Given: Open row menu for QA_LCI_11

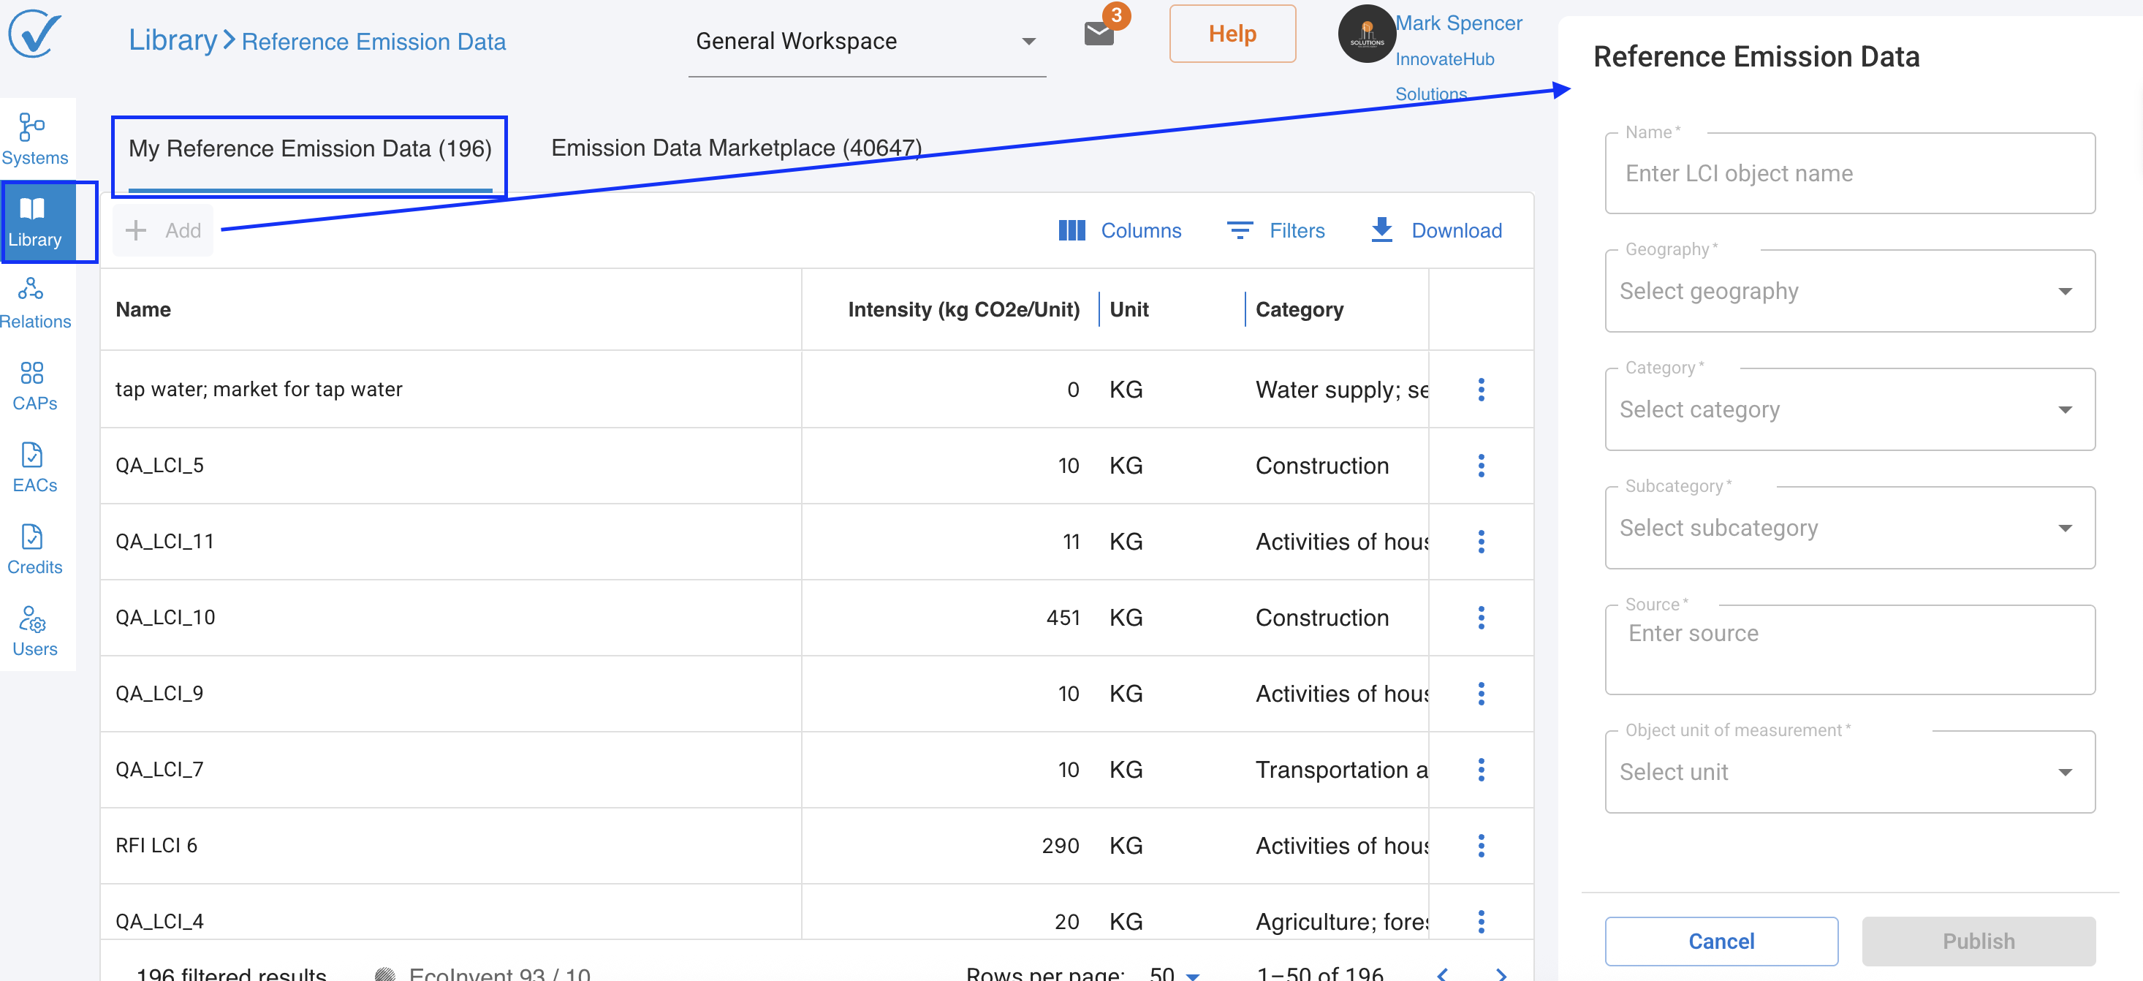Looking at the screenshot, I should tap(1481, 542).
